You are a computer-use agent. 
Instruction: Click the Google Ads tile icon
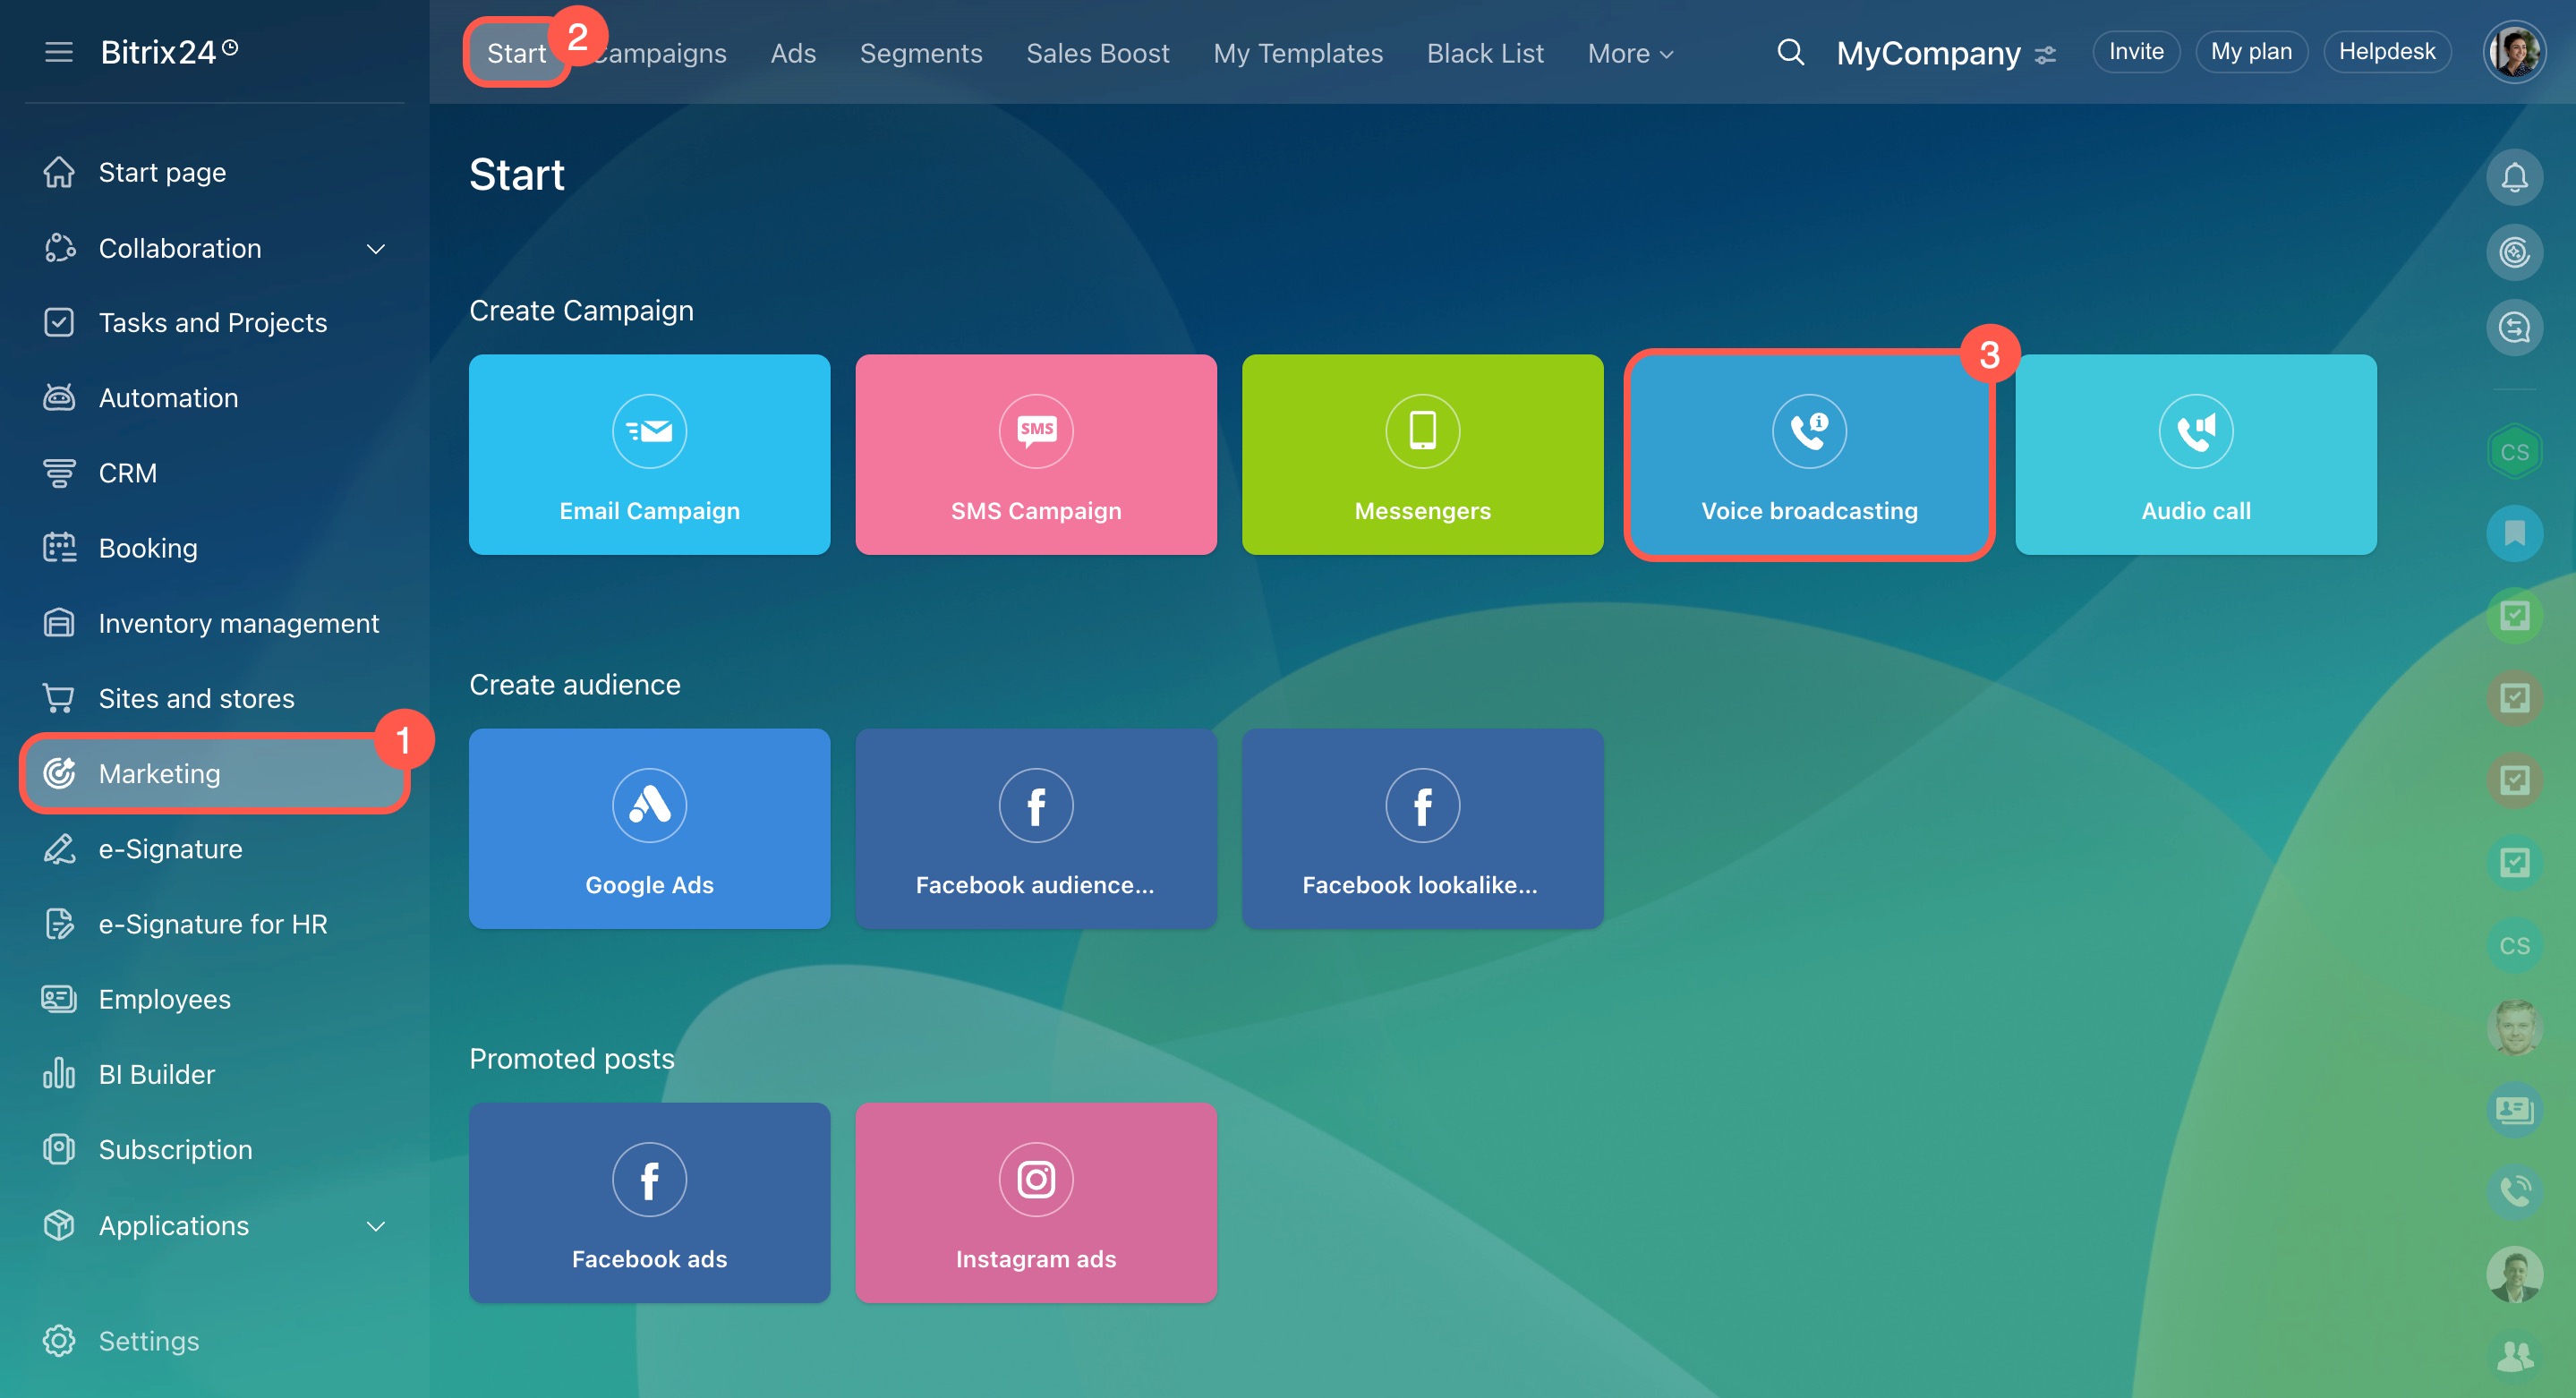coord(649,805)
